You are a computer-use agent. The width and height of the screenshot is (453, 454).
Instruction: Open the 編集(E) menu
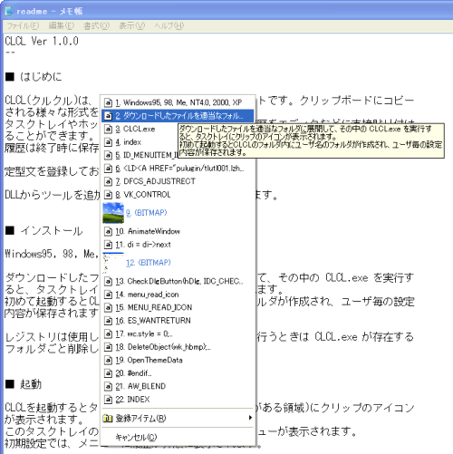(62, 26)
